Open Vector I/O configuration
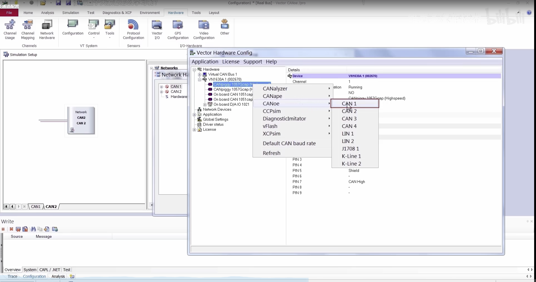This screenshot has height=282, width=536. click(157, 29)
